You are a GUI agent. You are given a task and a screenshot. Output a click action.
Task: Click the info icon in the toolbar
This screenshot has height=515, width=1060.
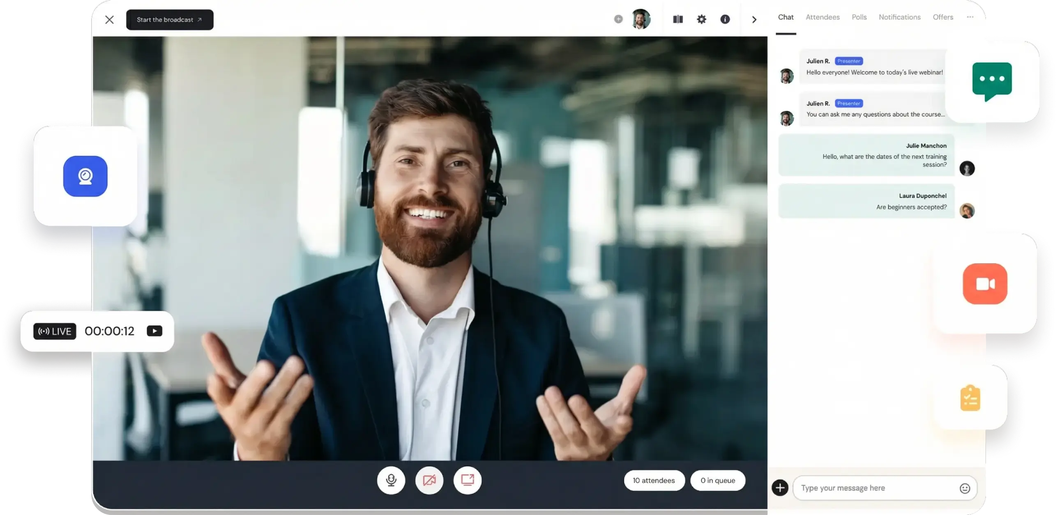[x=725, y=19]
